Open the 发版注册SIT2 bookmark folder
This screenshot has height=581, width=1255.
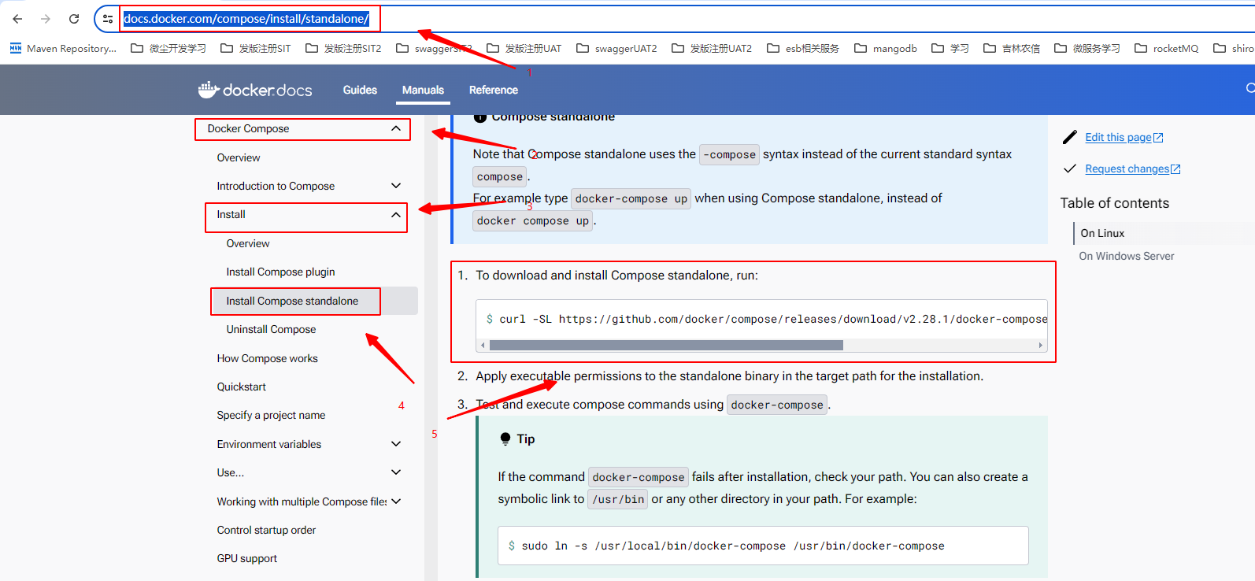point(343,48)
